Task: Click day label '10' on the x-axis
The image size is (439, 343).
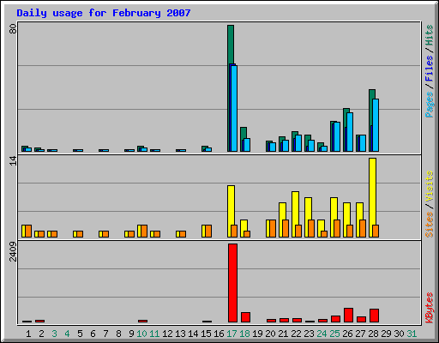Action: [x=141, y=334]
